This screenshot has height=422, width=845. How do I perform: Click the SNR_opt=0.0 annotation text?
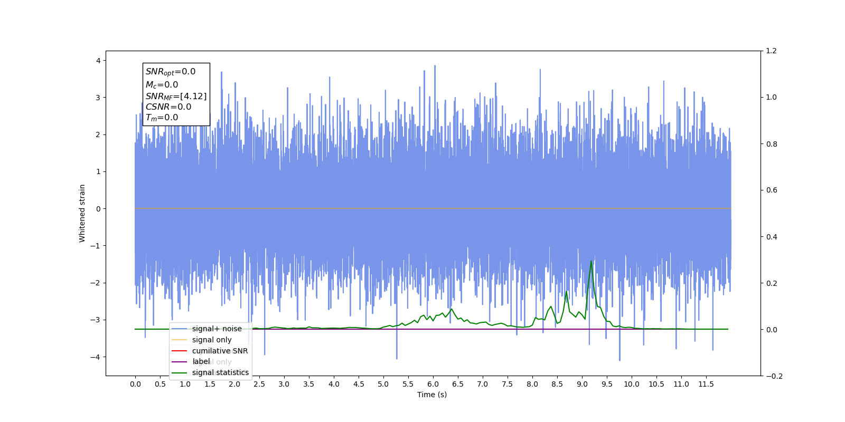pyautogui.click(x=171, y=72)
